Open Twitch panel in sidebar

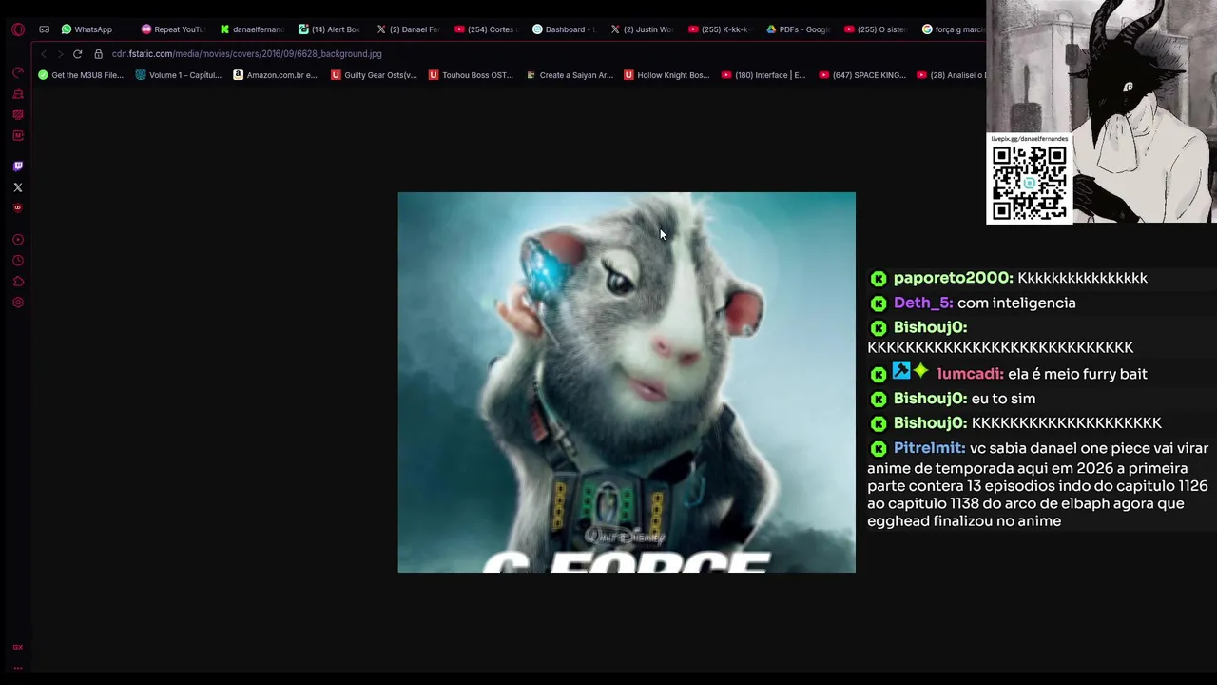coord(17,166)
